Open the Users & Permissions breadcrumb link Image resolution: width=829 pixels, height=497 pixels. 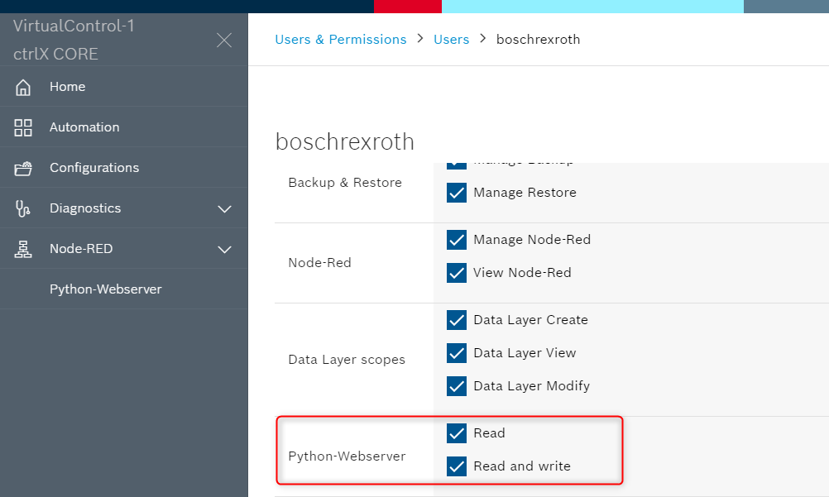[341, 39]
